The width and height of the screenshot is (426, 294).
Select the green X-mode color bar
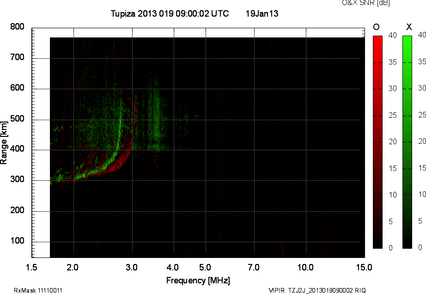click(407, 142)
